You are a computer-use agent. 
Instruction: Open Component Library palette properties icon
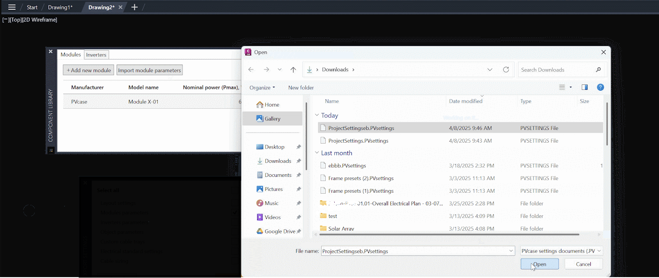(51, 150)
